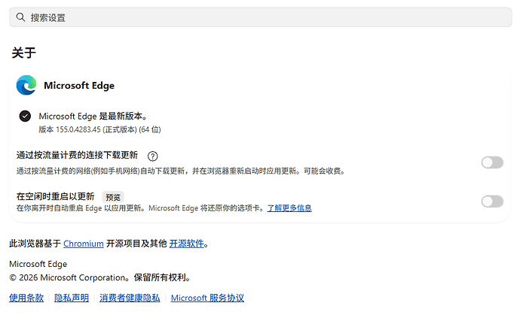The image size is (520, 315).
Task: Open metered connection help question icon
Action: (152, 156)
